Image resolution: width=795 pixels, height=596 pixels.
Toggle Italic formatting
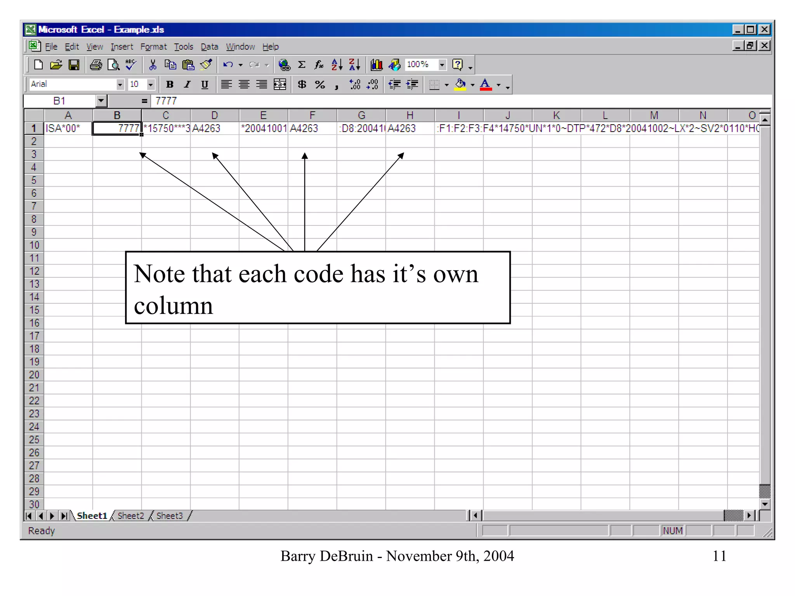pos(187,85)
